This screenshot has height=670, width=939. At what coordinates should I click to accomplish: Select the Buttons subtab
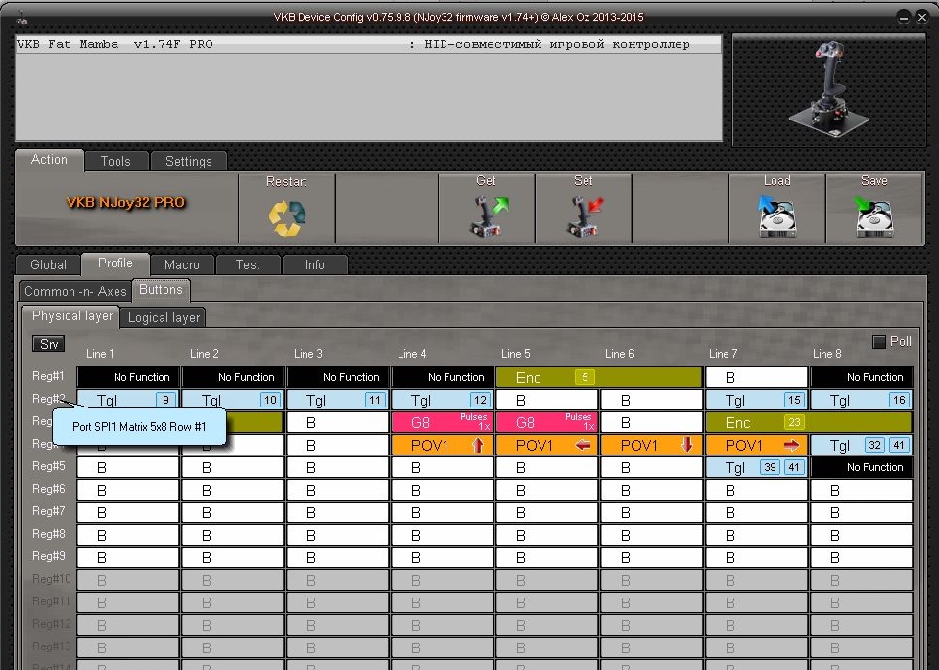[162, 290]
